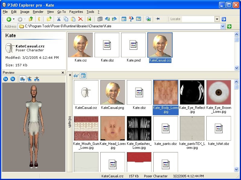Viewport: 241px width, 180px height.
Task: Close the Preview panel
Action: coord(63,73)
